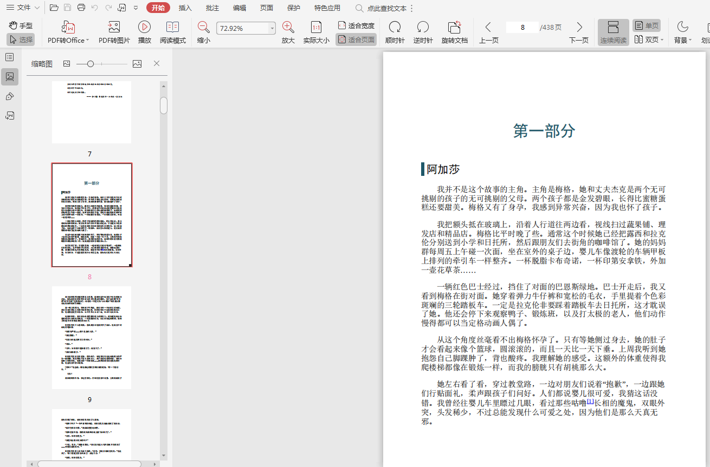Rotate page counterclockwise with 逆时针
Screen dimensions: 710x467
click(423, 28)
